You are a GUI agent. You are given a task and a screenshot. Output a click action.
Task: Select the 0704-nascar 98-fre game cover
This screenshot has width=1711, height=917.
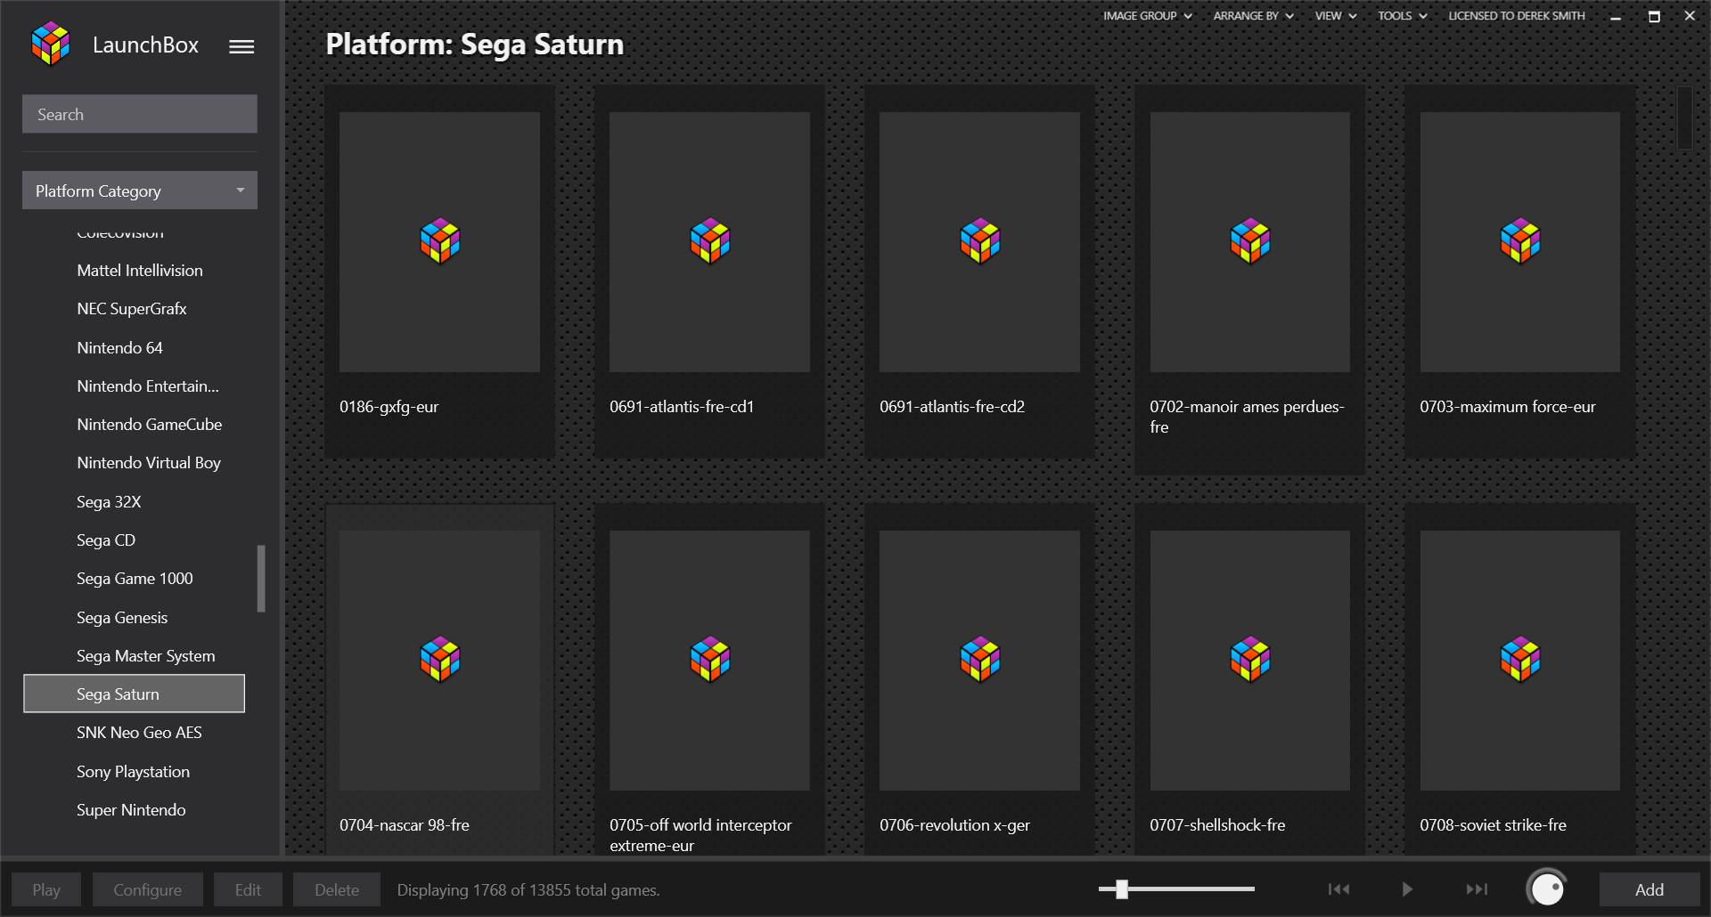439,661
